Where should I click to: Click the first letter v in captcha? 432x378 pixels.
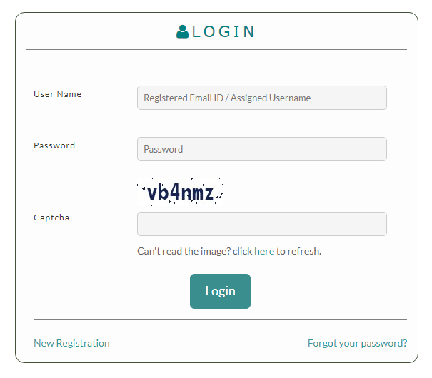pyautogui.click(x=151, y=193)
